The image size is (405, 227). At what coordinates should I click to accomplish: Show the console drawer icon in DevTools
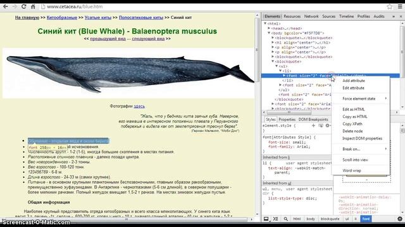[x=276, y=219]
